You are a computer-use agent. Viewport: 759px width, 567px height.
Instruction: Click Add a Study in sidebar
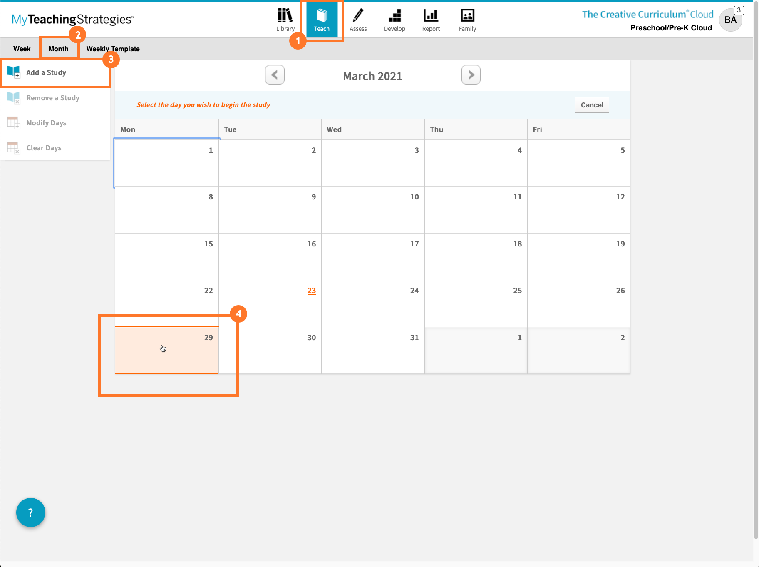(46, 72)
